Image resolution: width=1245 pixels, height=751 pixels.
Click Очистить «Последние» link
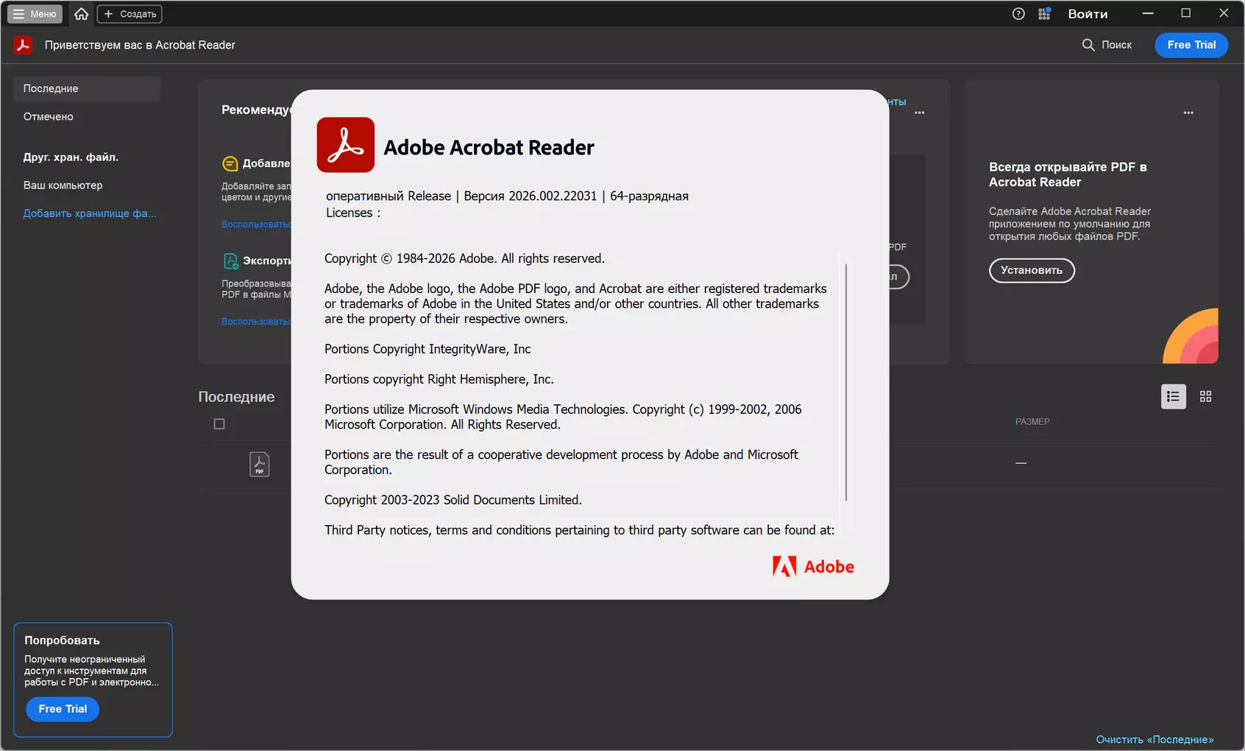pyautogui.click(x=1154, y=739)
